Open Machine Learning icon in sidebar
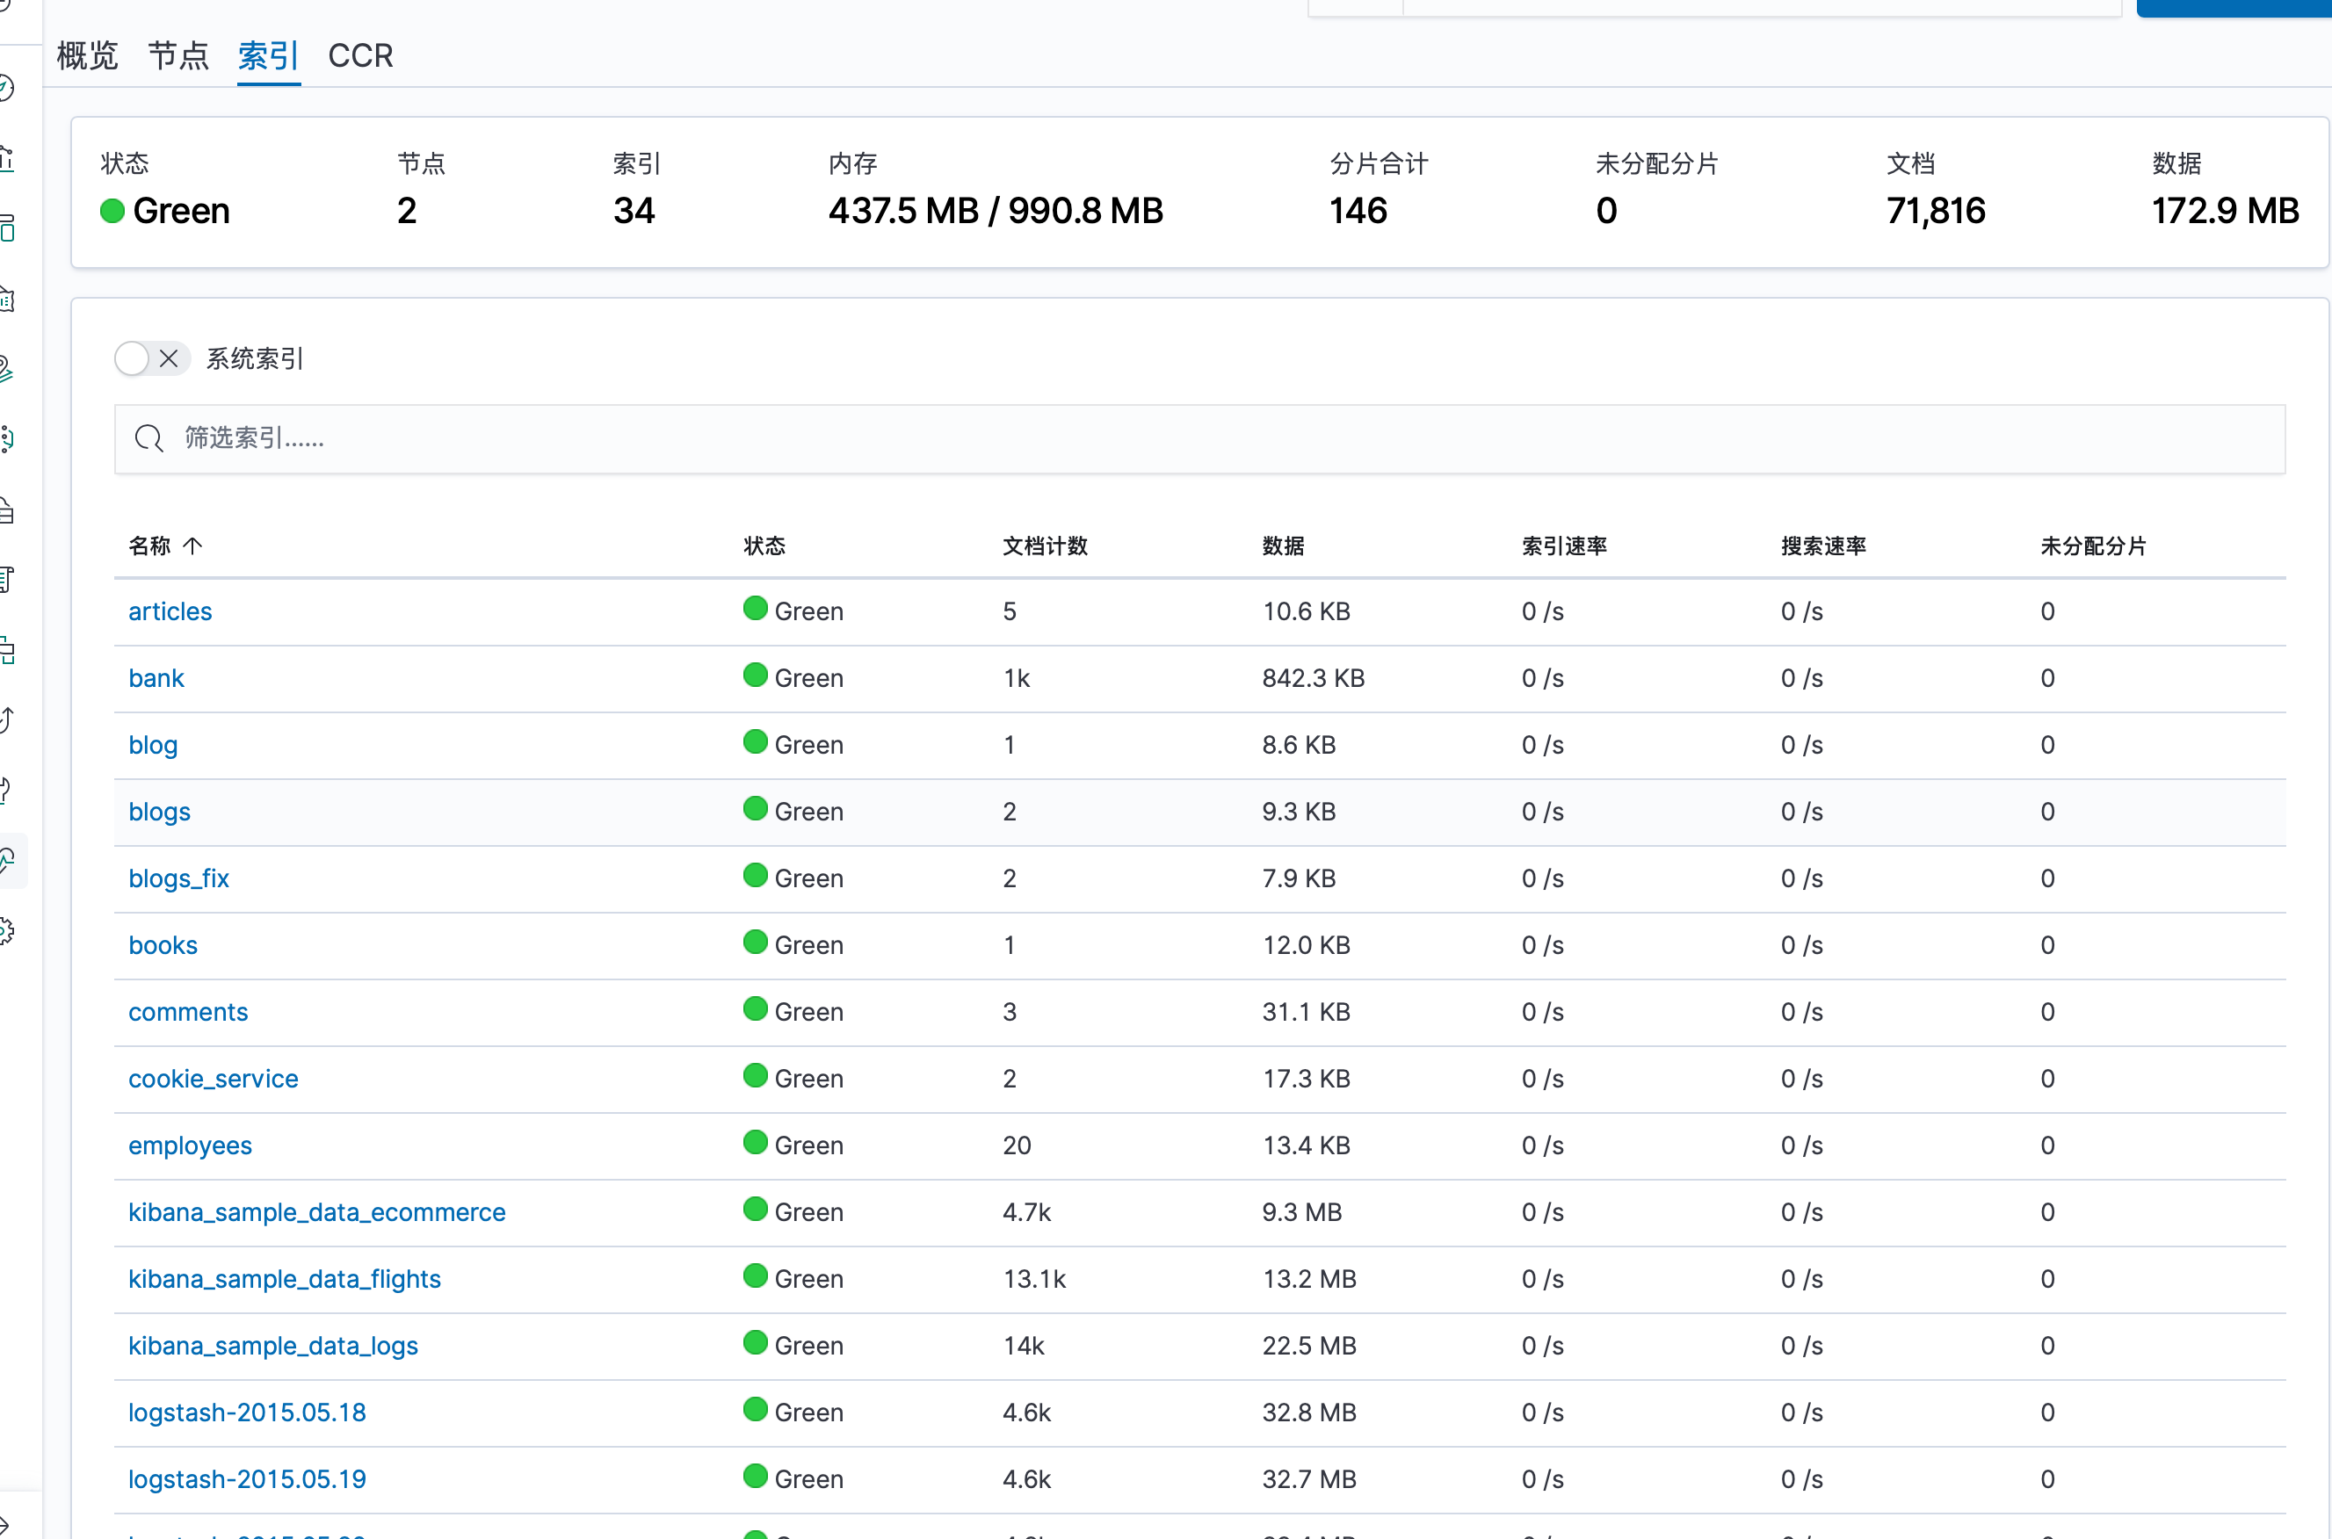This screenshot has height=1539, width=2332. click(6, 438)
